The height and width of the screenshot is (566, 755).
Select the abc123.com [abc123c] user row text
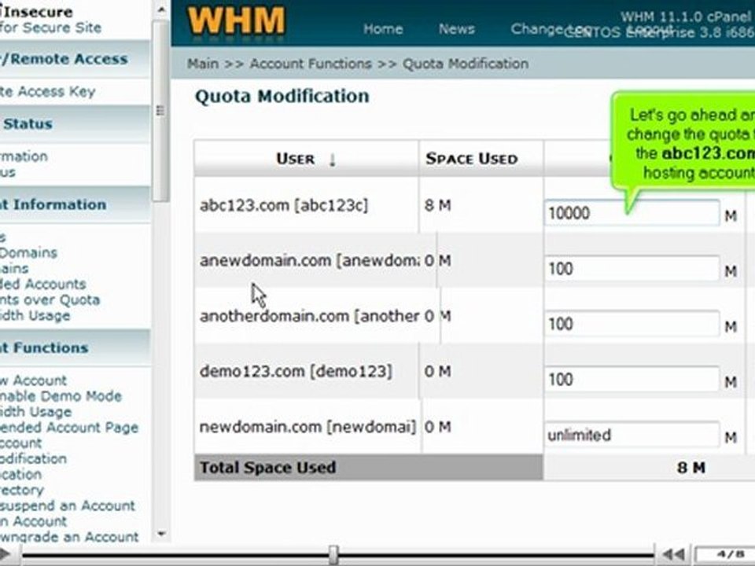[x=284, y=205]
